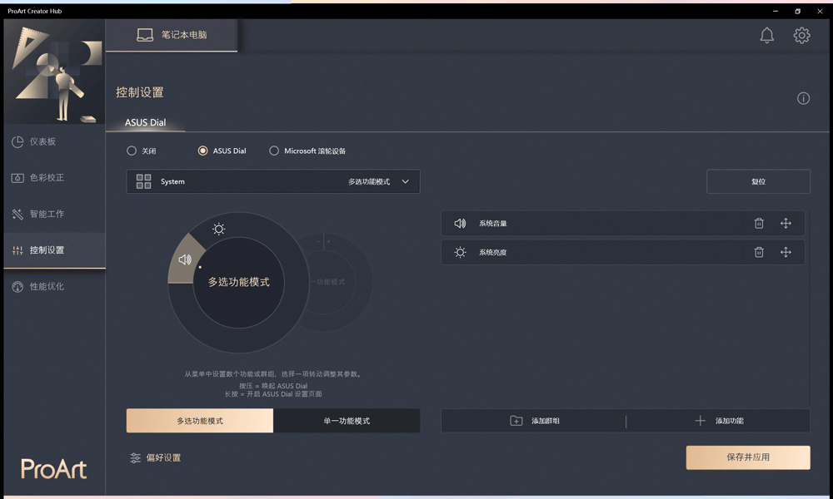Screen dimensions: 833x499
Task: Click the ProArt artwork banner image
Action: pyautogui.click(x=55, y=72)
